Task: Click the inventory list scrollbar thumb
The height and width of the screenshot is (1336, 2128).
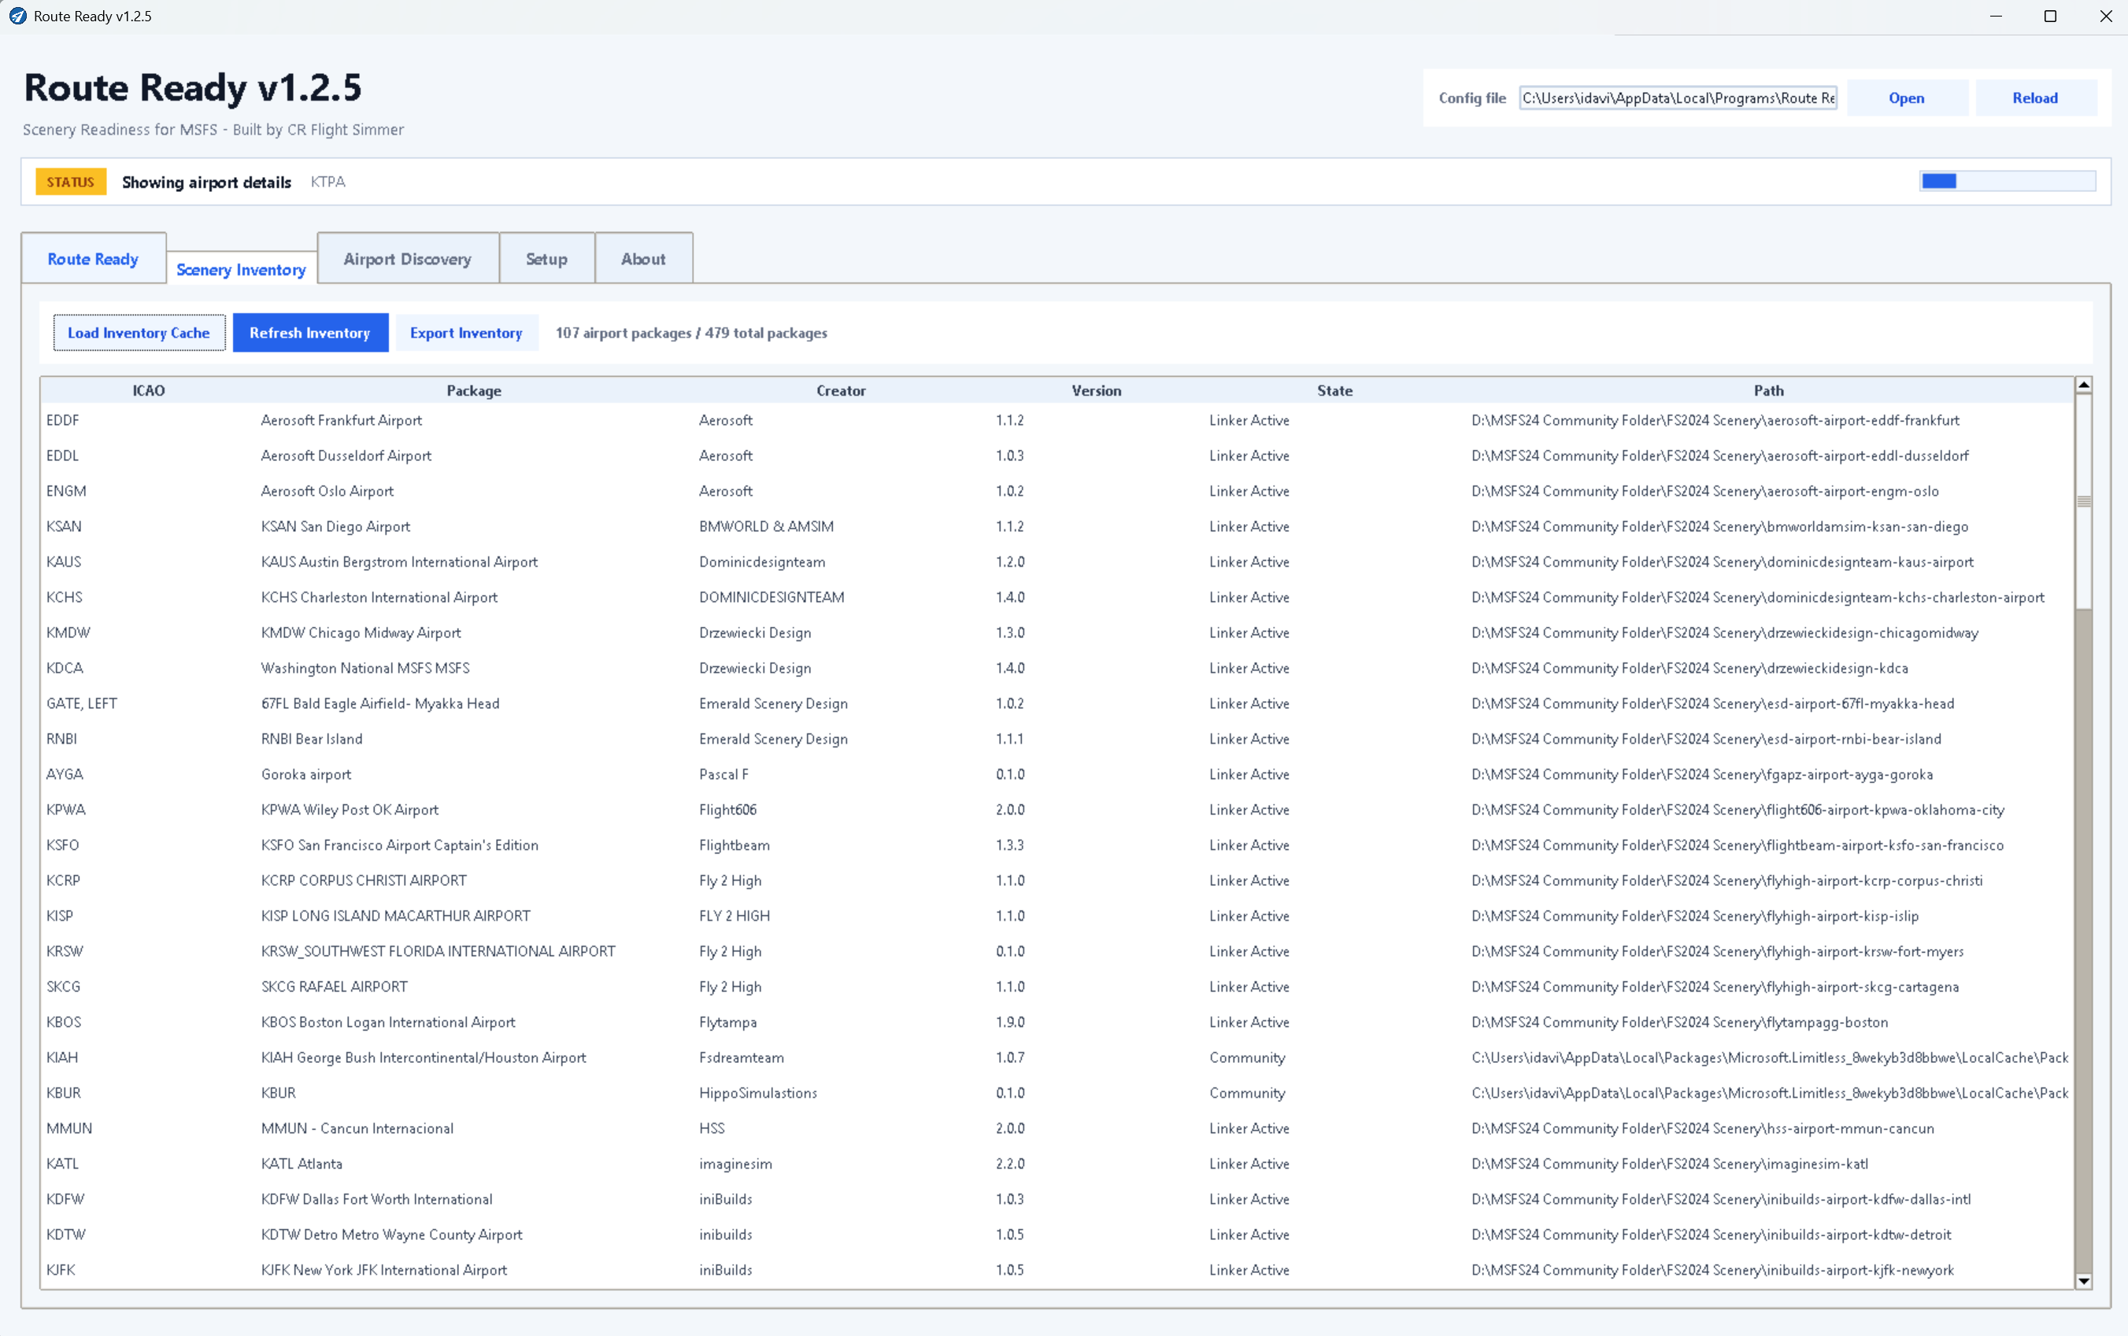Action: [2083, 501]
